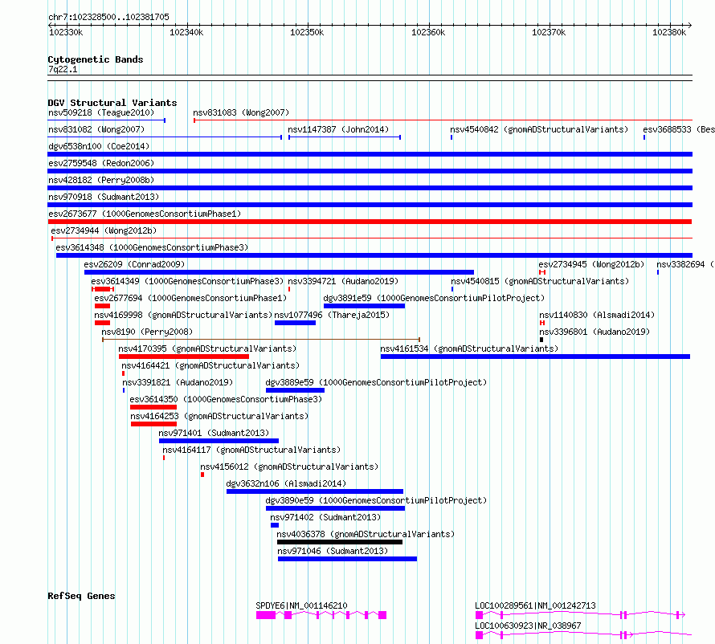Click dgv3632n106 (Alsmadi2014) label

click(x=286, y=483)
